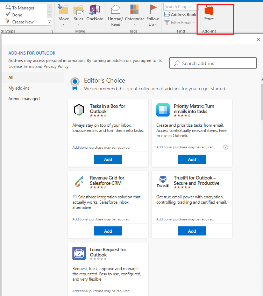Open Leave Request calendar icon

(79, 253)
